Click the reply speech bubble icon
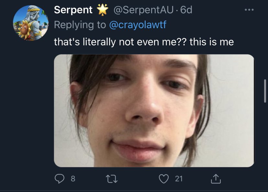268x192 pixels. 60,178
